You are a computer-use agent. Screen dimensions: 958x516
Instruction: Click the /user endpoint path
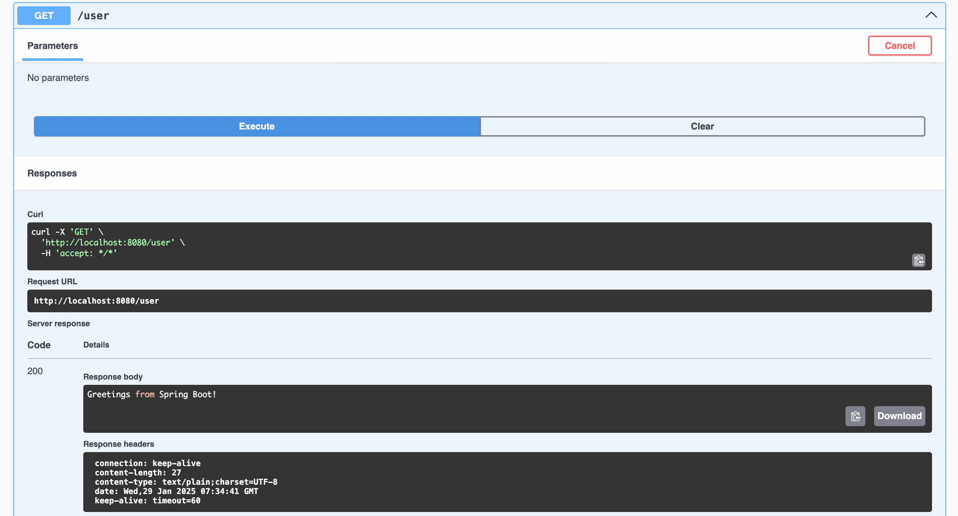(93, 16)
